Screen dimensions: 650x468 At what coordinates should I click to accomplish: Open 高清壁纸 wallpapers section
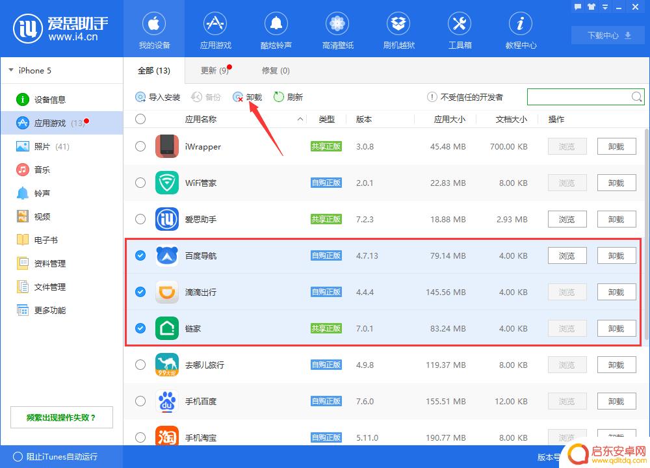[337, 29]
